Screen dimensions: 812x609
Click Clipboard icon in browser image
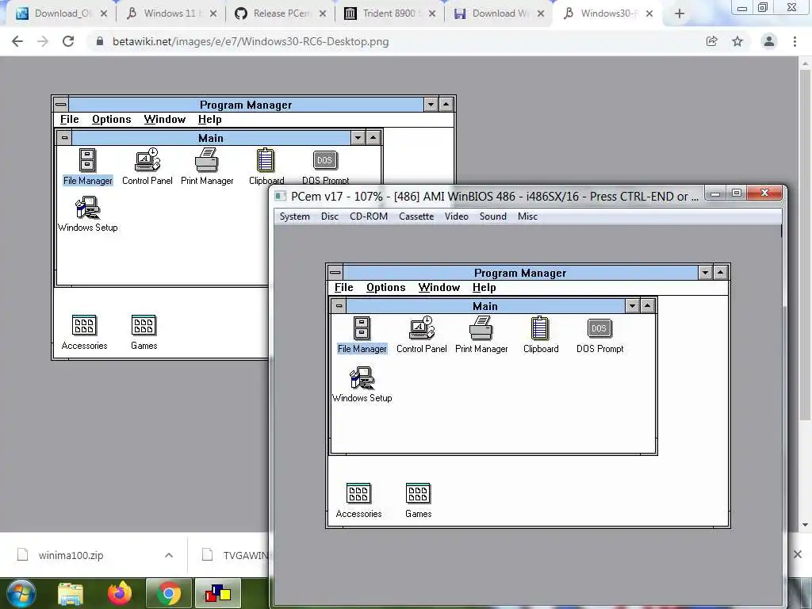(266, 167)
